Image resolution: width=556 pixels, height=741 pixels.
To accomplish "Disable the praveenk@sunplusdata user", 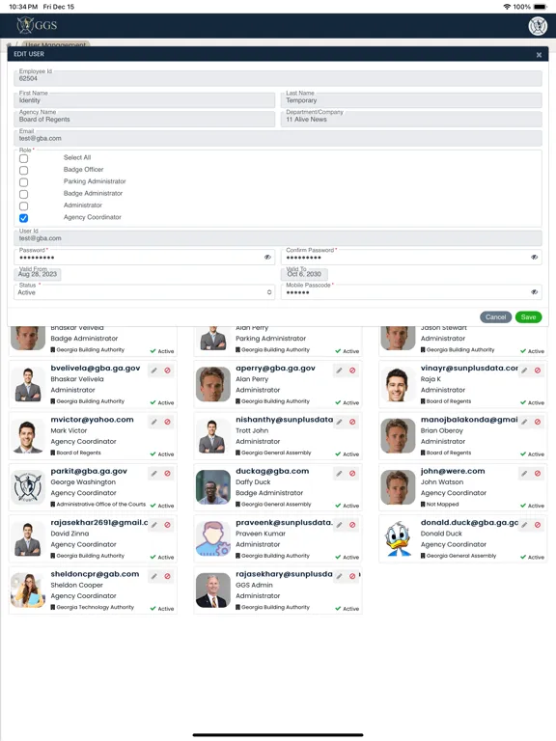I will coord(352,525).
